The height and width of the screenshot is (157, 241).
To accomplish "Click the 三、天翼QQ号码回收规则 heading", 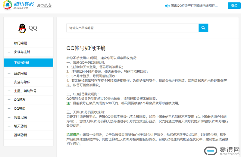I will [86, 112].
